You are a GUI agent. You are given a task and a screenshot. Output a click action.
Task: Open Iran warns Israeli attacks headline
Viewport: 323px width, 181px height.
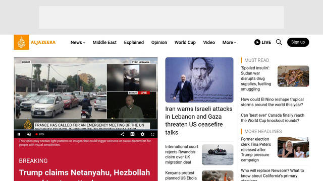tap(199, 121)
